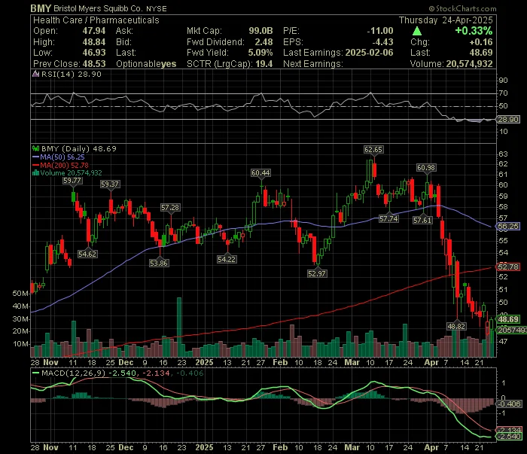The image size is (527, 454).
Task: Click the 28.90 RSI axis tag
Action: [508, 120]
